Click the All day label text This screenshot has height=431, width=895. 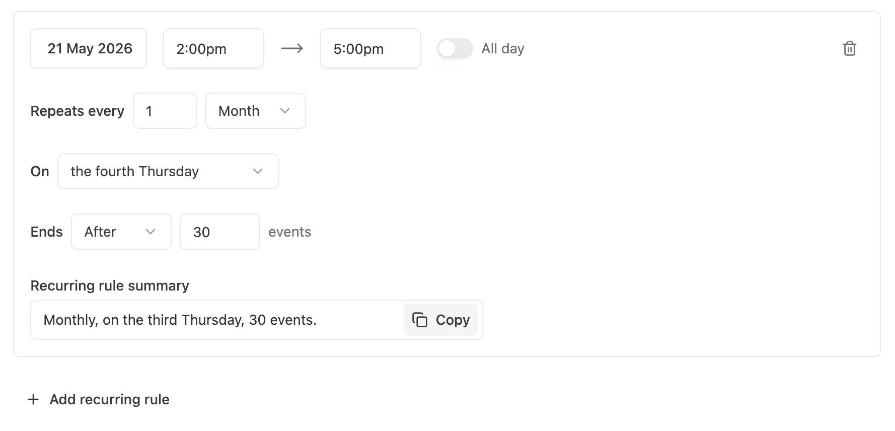(502, 48)
